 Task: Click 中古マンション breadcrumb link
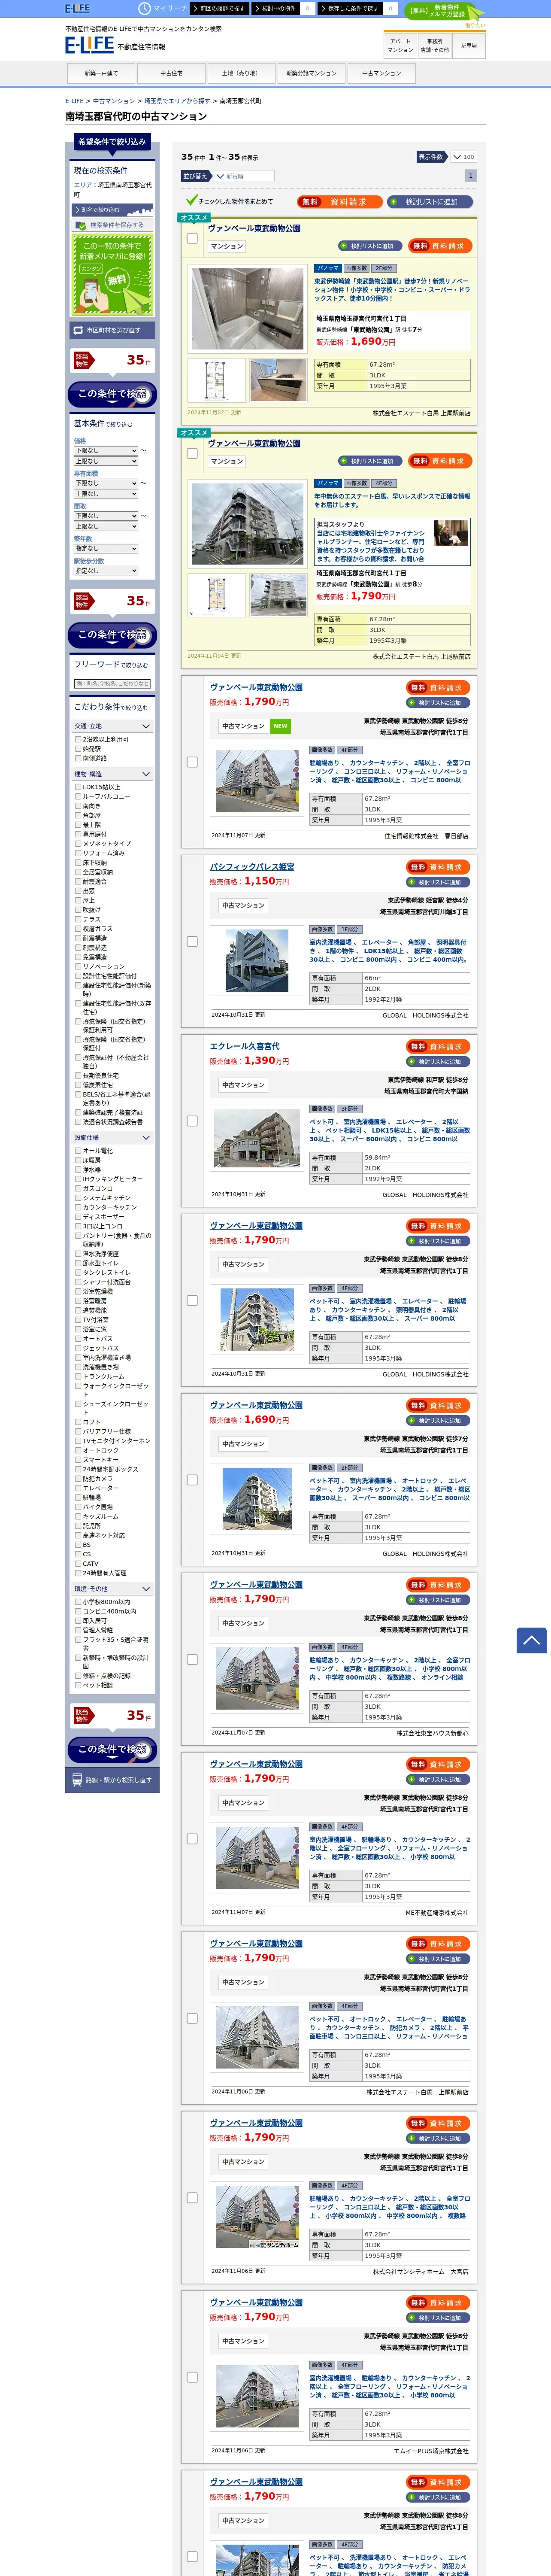tap(114, 101)
